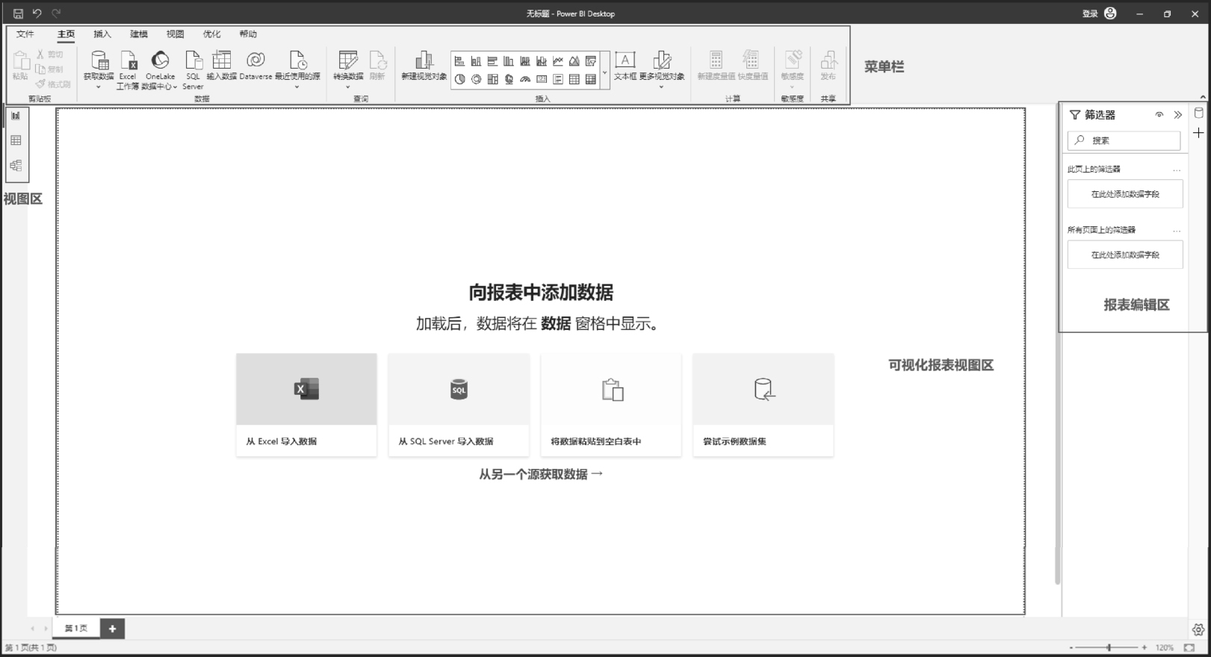The width and height of the screenshot is (1211, 657).
Task: Open the ellipsis menu for 此页上的筛选器
Action: [1177, 169]
